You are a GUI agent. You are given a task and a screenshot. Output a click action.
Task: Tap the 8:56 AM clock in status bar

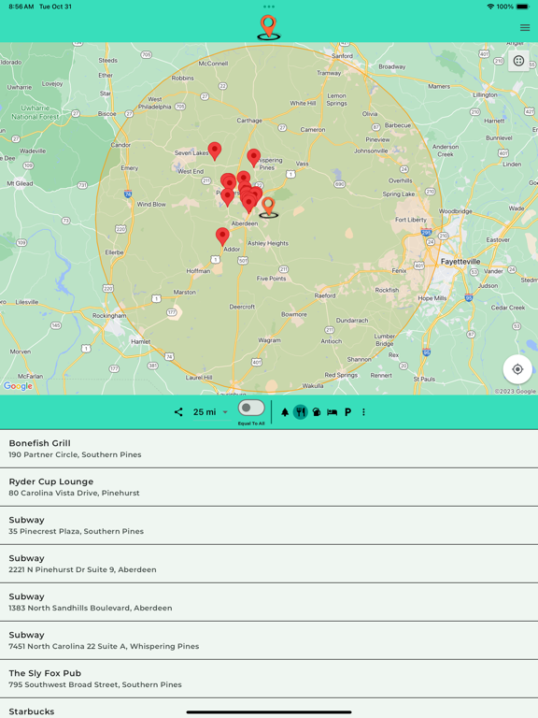21,7
